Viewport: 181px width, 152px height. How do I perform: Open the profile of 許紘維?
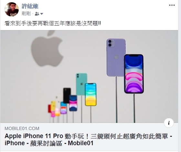(30, 6)
